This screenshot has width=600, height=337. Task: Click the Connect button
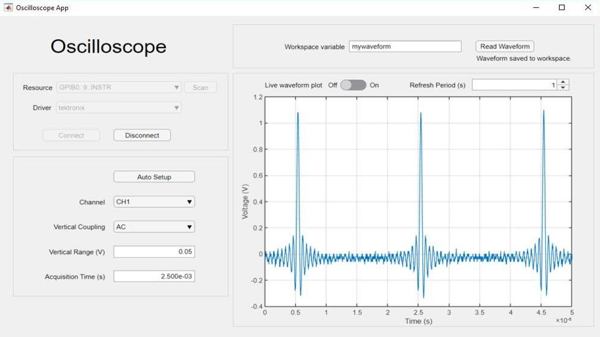pyautogui.click(x=71, y=135)
